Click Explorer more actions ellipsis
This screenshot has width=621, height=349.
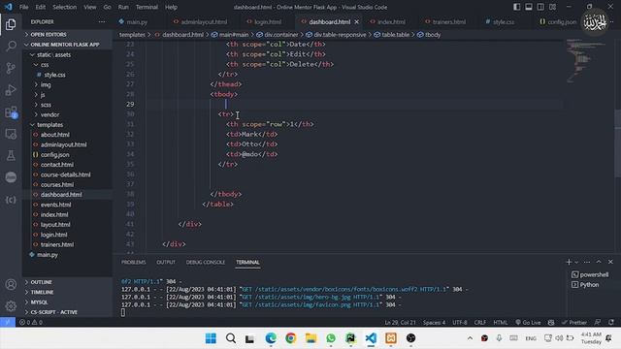coord(102,21)
